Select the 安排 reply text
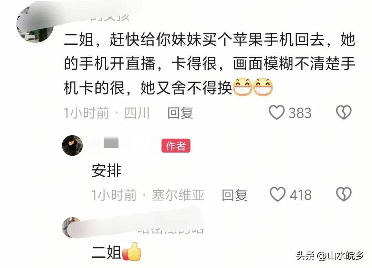The width and height of the screenshot is (372, 268). (106, 170)
